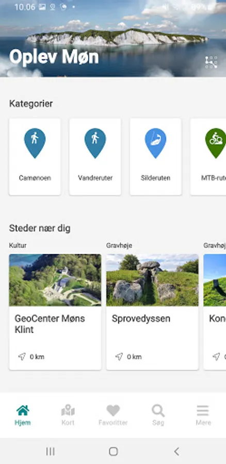Tap Android home navigation button
226x464 pixels.
click(x=113, y=451)
